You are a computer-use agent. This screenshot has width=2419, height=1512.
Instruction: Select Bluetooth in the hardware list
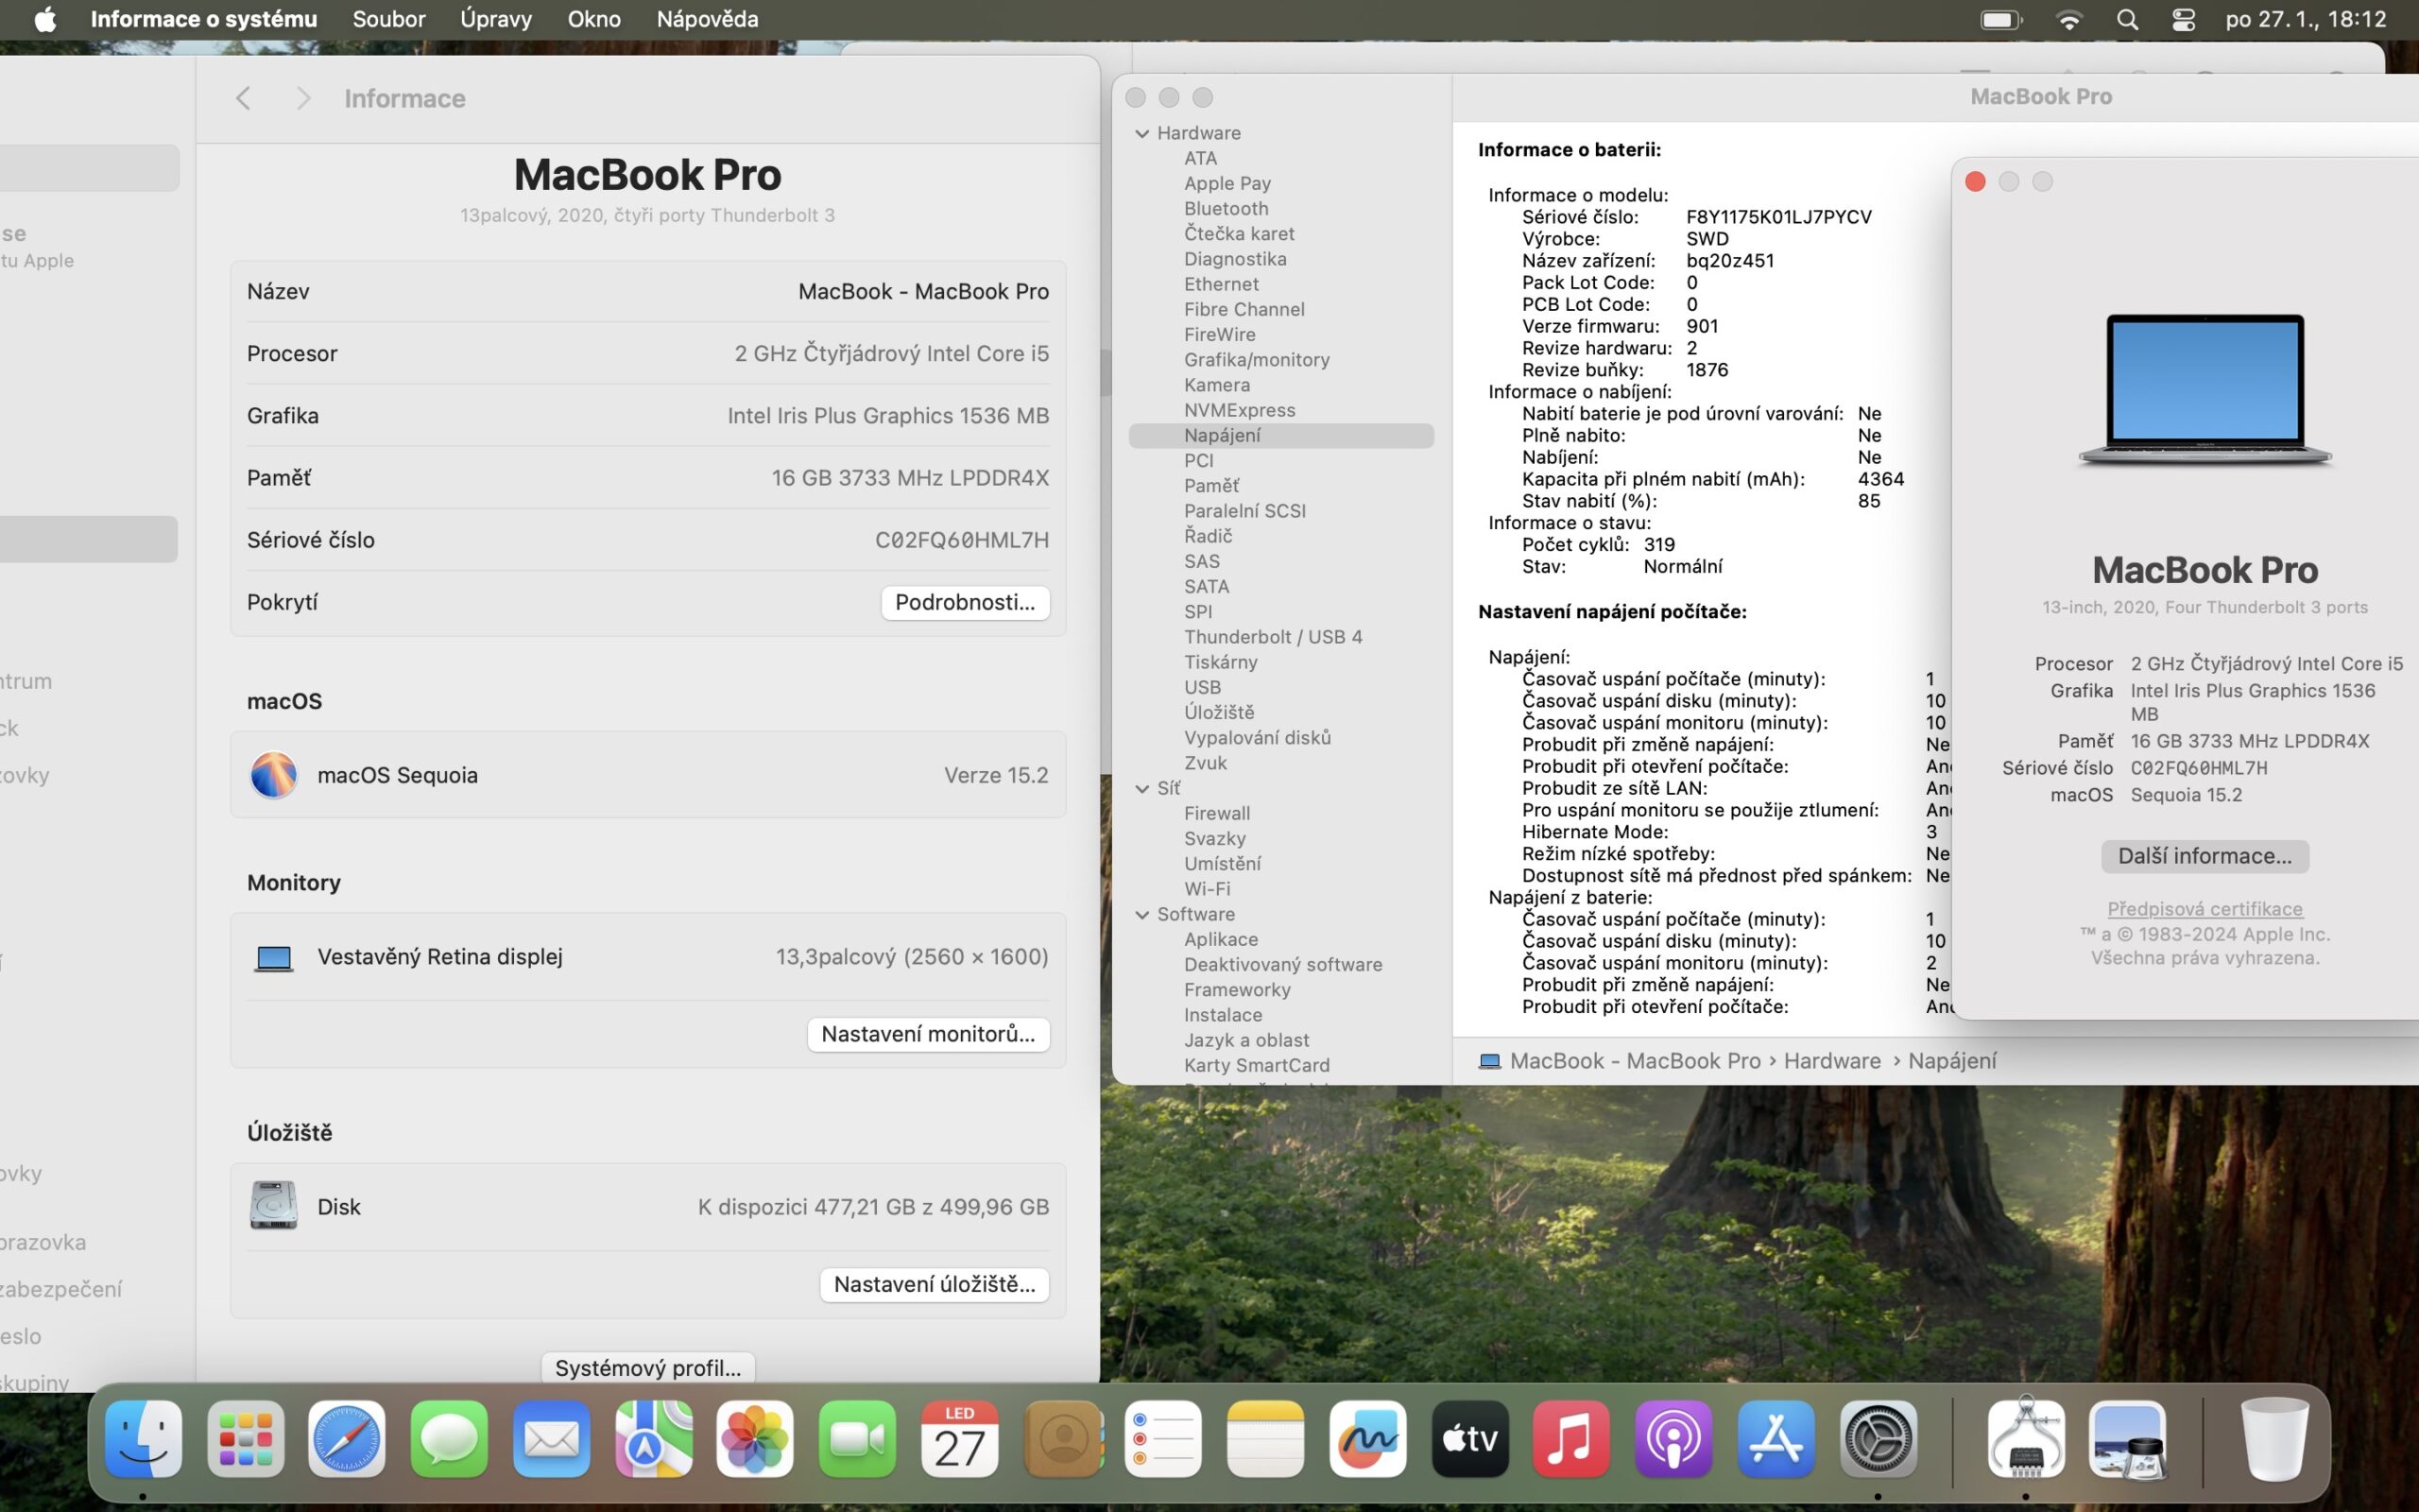[x=1226, y=208]
